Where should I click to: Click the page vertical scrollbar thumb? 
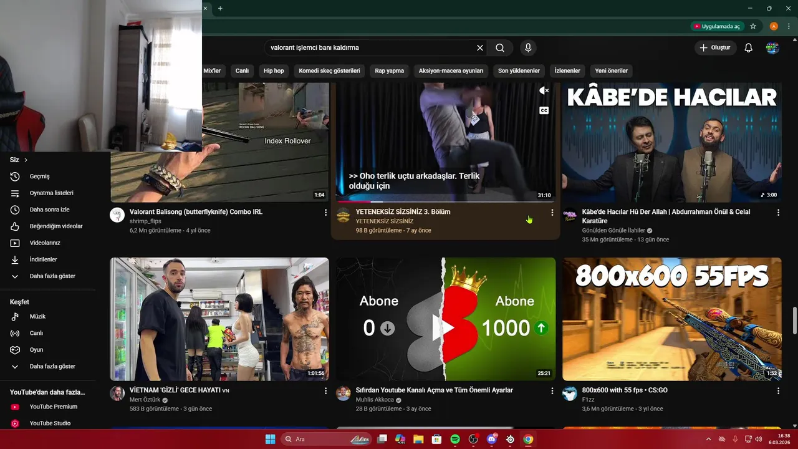pos(794,321)
